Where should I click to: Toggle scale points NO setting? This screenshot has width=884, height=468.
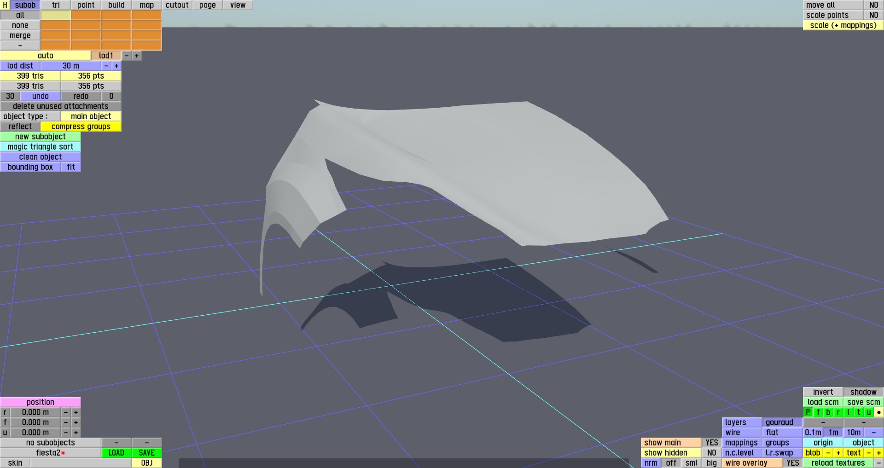point(874,15)
